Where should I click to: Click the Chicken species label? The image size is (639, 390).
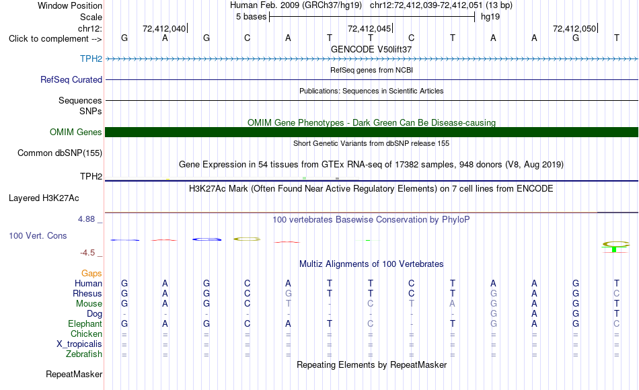point(86,334)
